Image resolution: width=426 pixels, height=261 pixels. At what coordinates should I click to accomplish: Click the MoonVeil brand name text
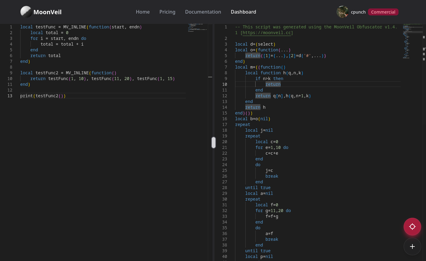click(x=47, y=12)
